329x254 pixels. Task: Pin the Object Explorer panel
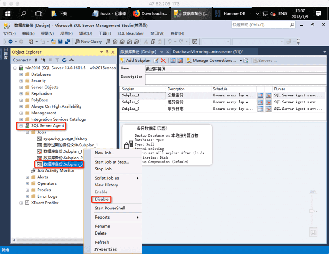(107, 52)
